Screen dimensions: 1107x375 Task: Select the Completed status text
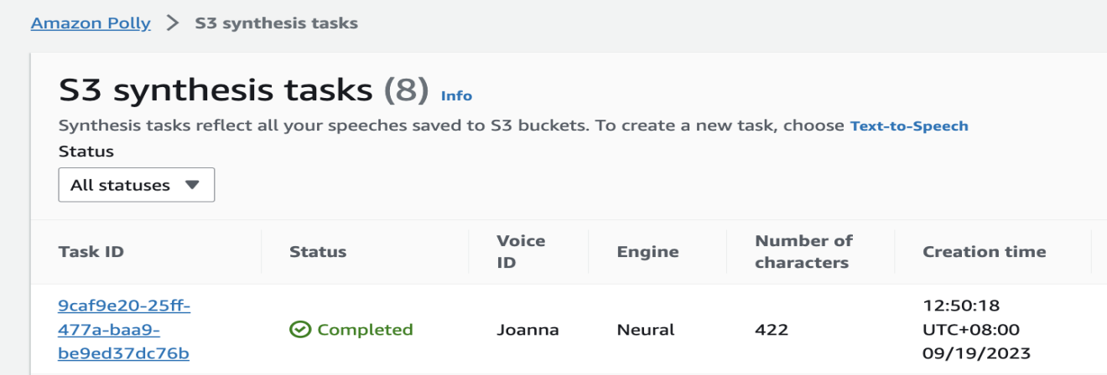pos(365,330)
